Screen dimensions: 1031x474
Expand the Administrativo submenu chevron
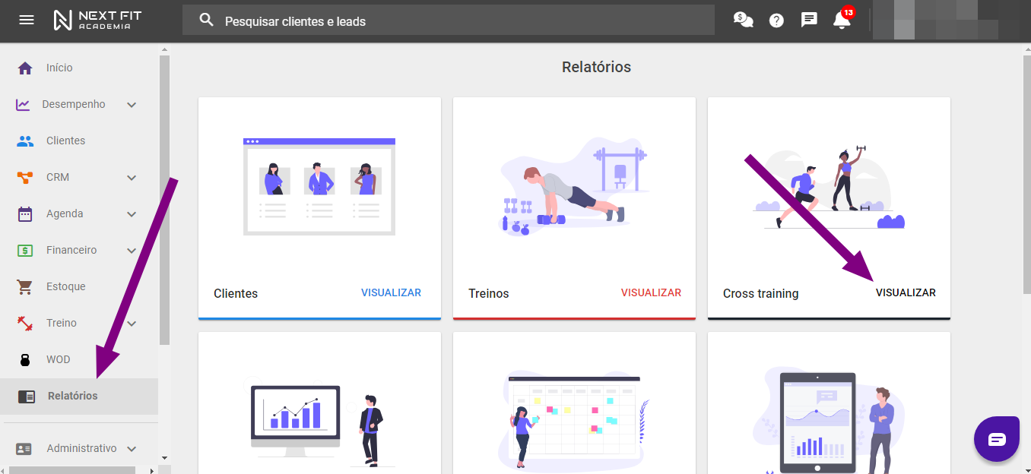click(132, 448)
